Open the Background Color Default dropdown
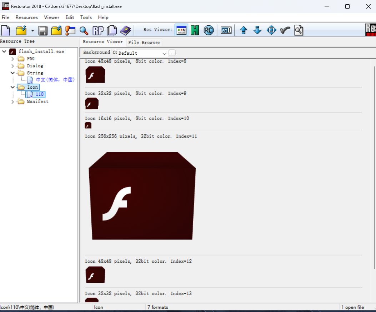This screenshot has height=312, width=376. coord(142,53)
